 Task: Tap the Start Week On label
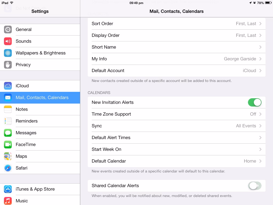pos(106,149)
